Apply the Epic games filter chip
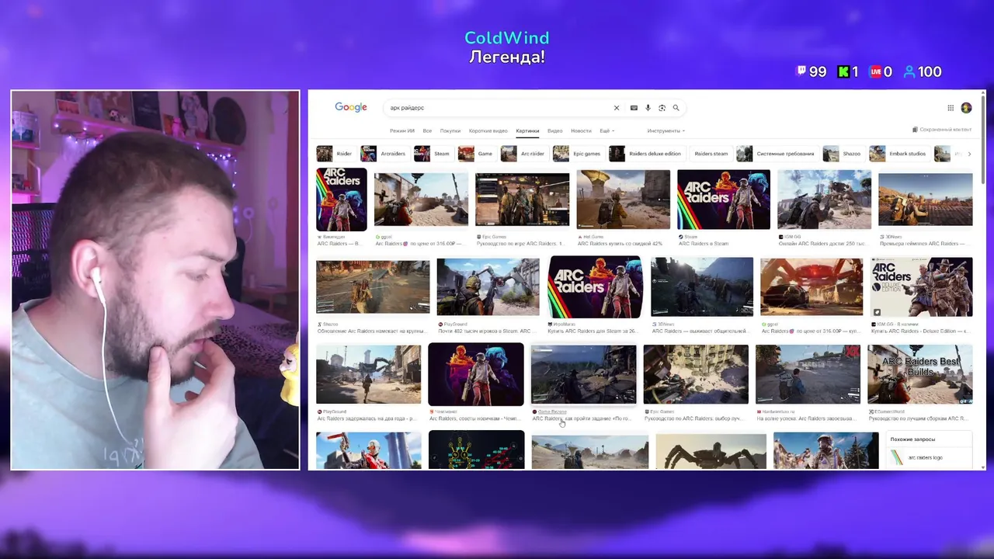The width and height of the screenshot is (994, 559). point(577,154)
